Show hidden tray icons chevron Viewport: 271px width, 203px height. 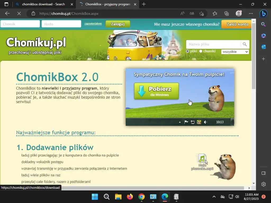(214, 197)
